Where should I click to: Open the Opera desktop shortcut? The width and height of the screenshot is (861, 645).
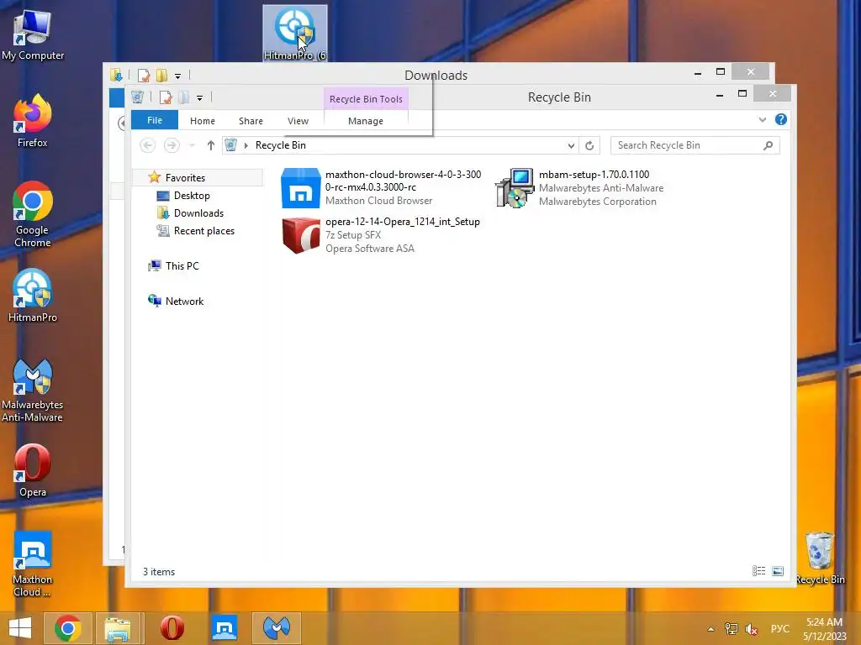tap(33, 470)
